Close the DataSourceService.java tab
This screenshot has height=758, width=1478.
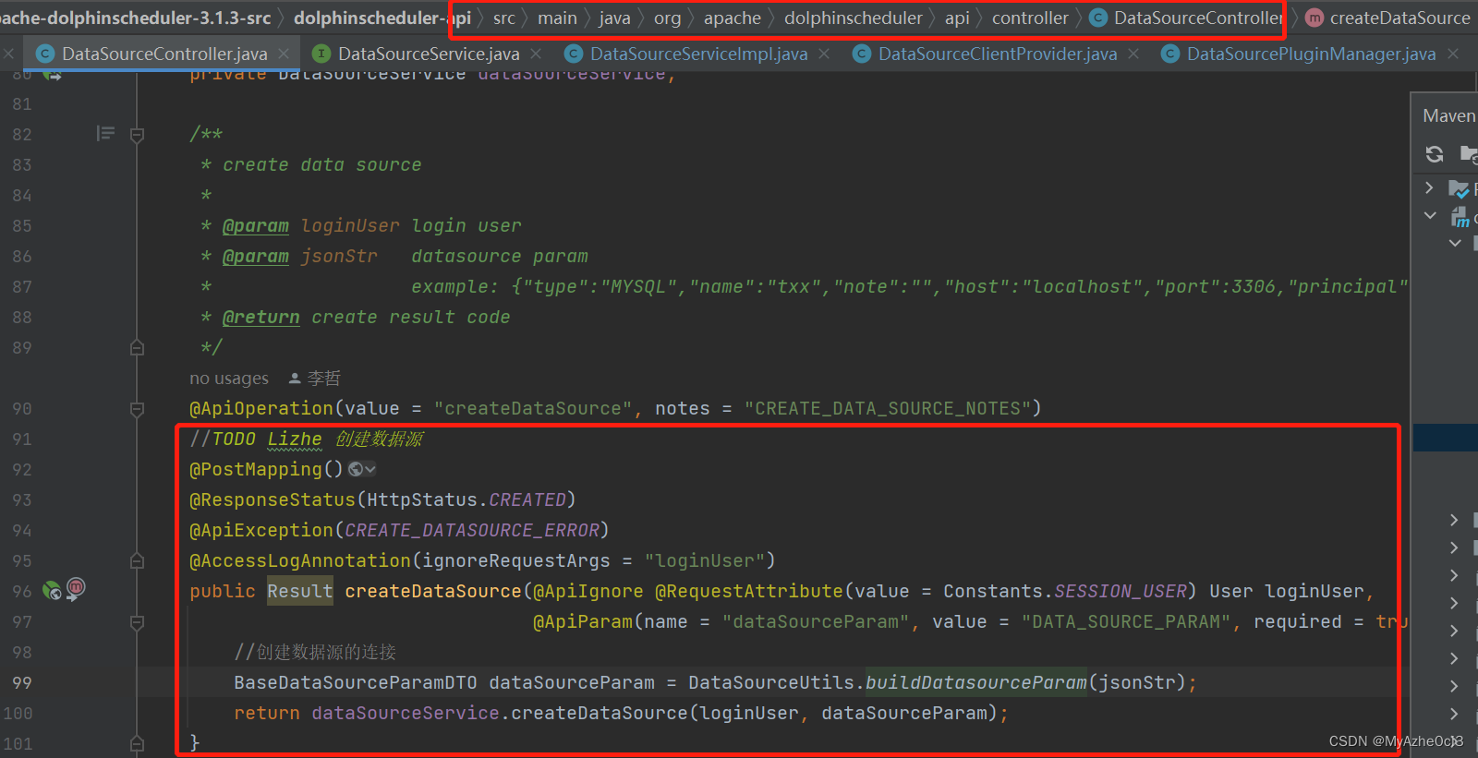(x=536, y=54)
